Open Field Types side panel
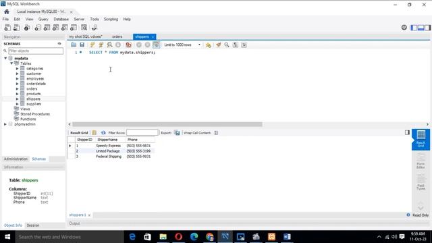 (421, 182)
